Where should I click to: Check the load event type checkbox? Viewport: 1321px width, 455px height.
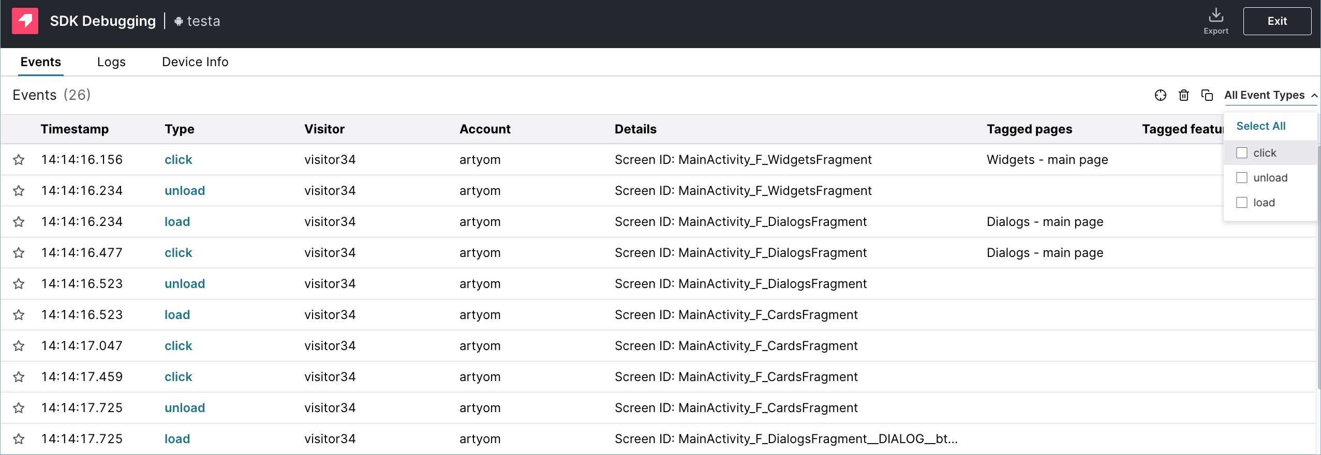click(1242, 203)
